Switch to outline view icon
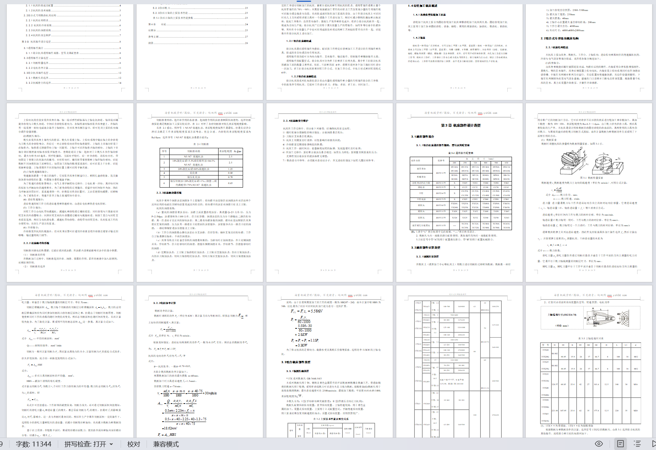Image resolution: width=656 pixels, height=450 pixels. (x=637, y=444)
